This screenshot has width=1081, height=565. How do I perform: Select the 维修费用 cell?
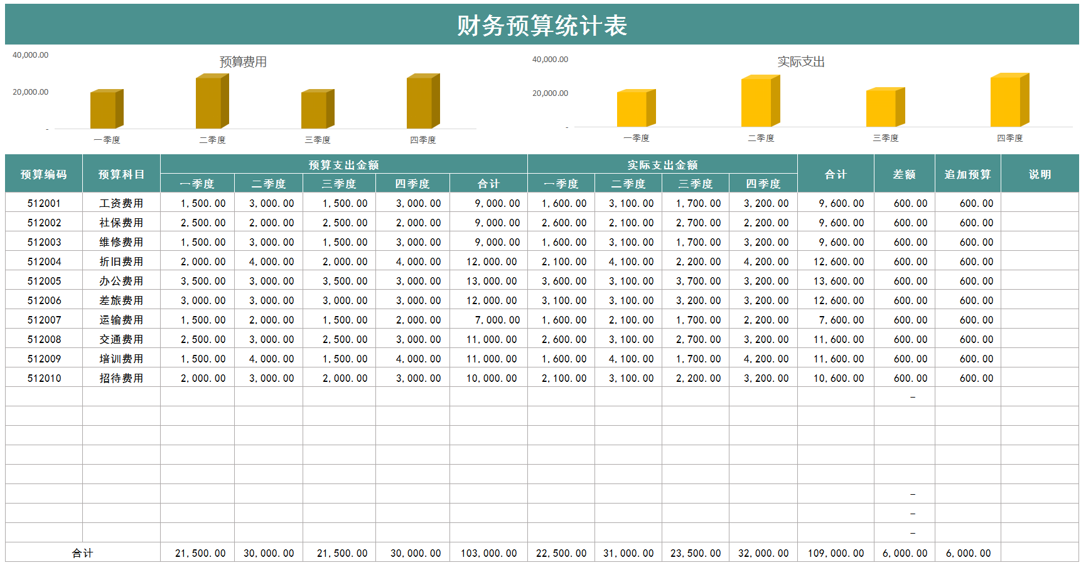(121, 242)
